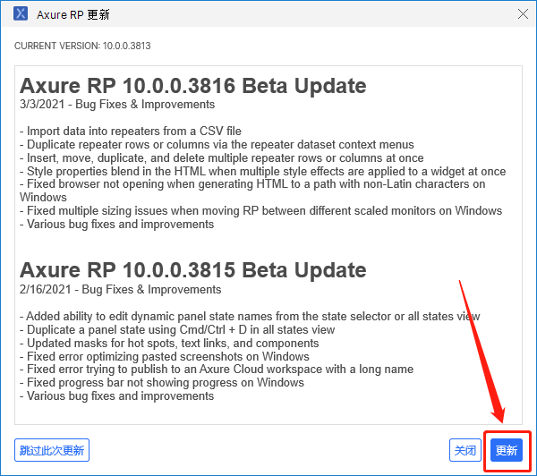
Task: Click the 'Axure RP 更新' title bar text
Action: point(74,15)
